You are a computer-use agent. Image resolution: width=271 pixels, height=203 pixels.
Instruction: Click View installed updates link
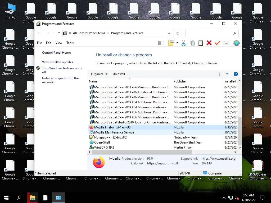point(57,62)
